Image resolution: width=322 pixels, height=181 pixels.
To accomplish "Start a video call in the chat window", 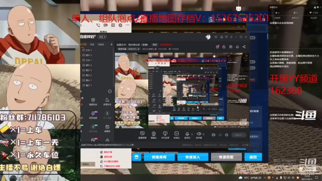I will (x=105, y=25).
